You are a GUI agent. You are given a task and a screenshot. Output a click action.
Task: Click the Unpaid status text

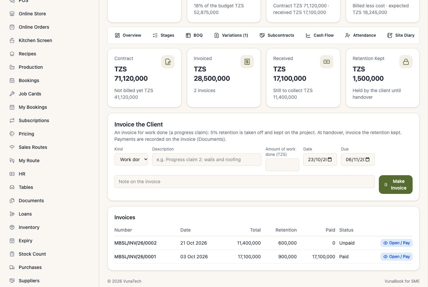pos(347,243)
